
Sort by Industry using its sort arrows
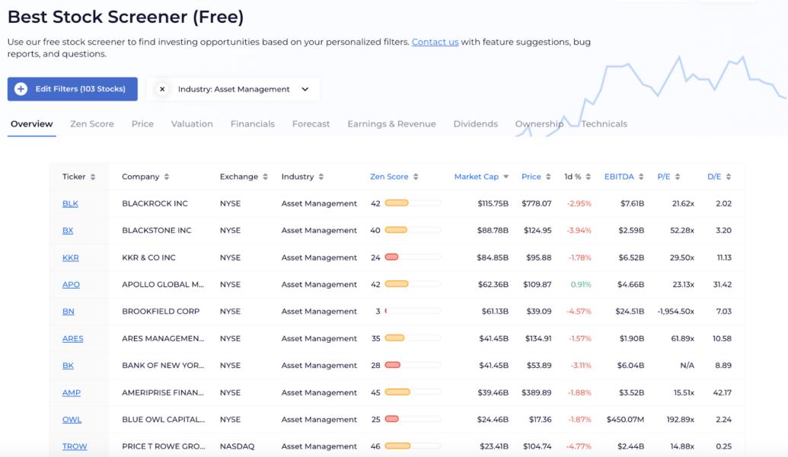[321, 177]
